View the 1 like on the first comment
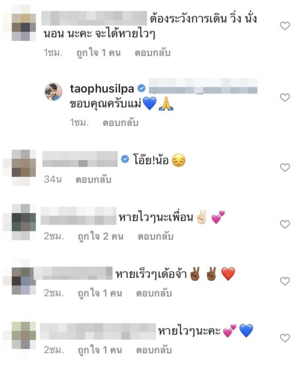The image size is (308, 366). 99,53
